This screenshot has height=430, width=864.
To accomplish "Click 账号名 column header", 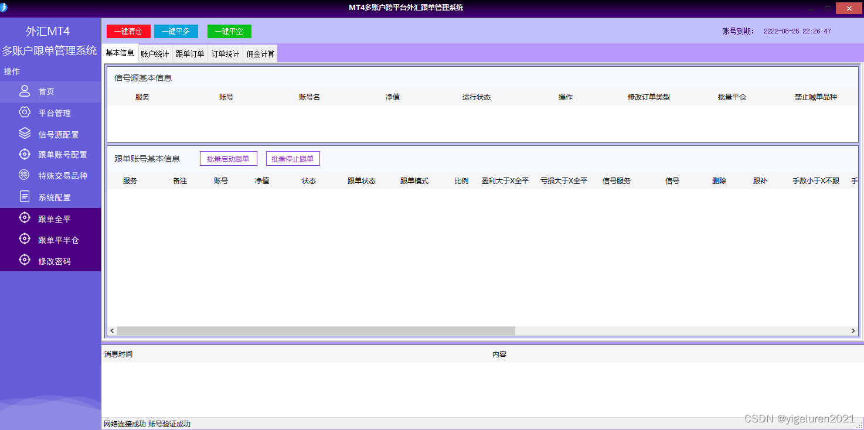I will (309, 97).
